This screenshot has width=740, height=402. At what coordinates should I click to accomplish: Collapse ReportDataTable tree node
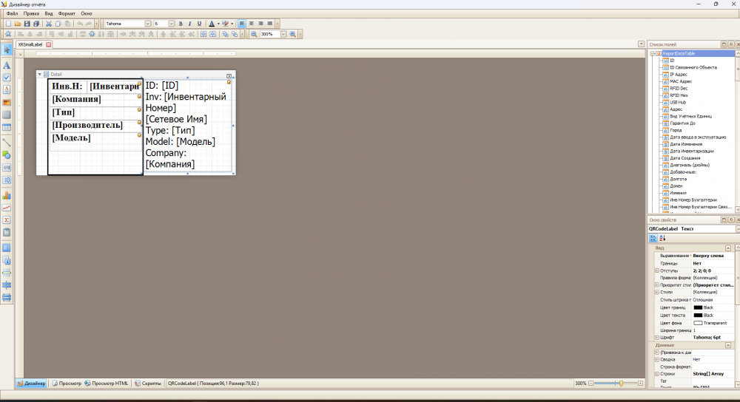(x=652, y=54)
